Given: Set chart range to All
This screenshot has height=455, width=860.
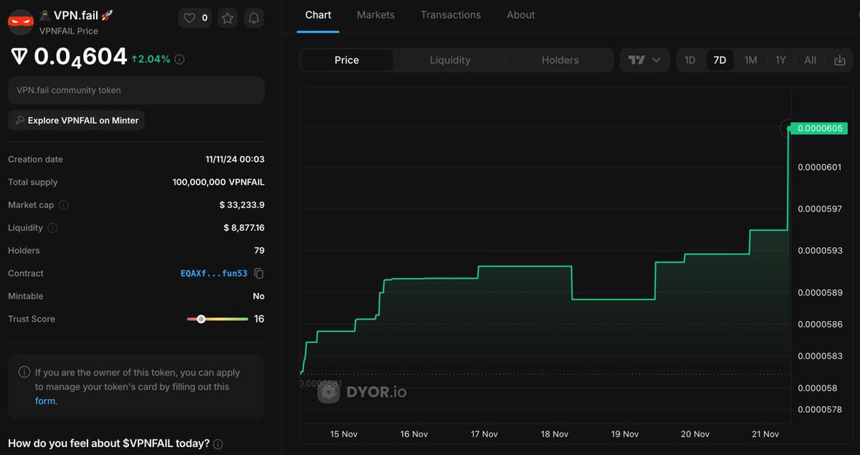Looking at the screenshot, I should tap(810, 60).
